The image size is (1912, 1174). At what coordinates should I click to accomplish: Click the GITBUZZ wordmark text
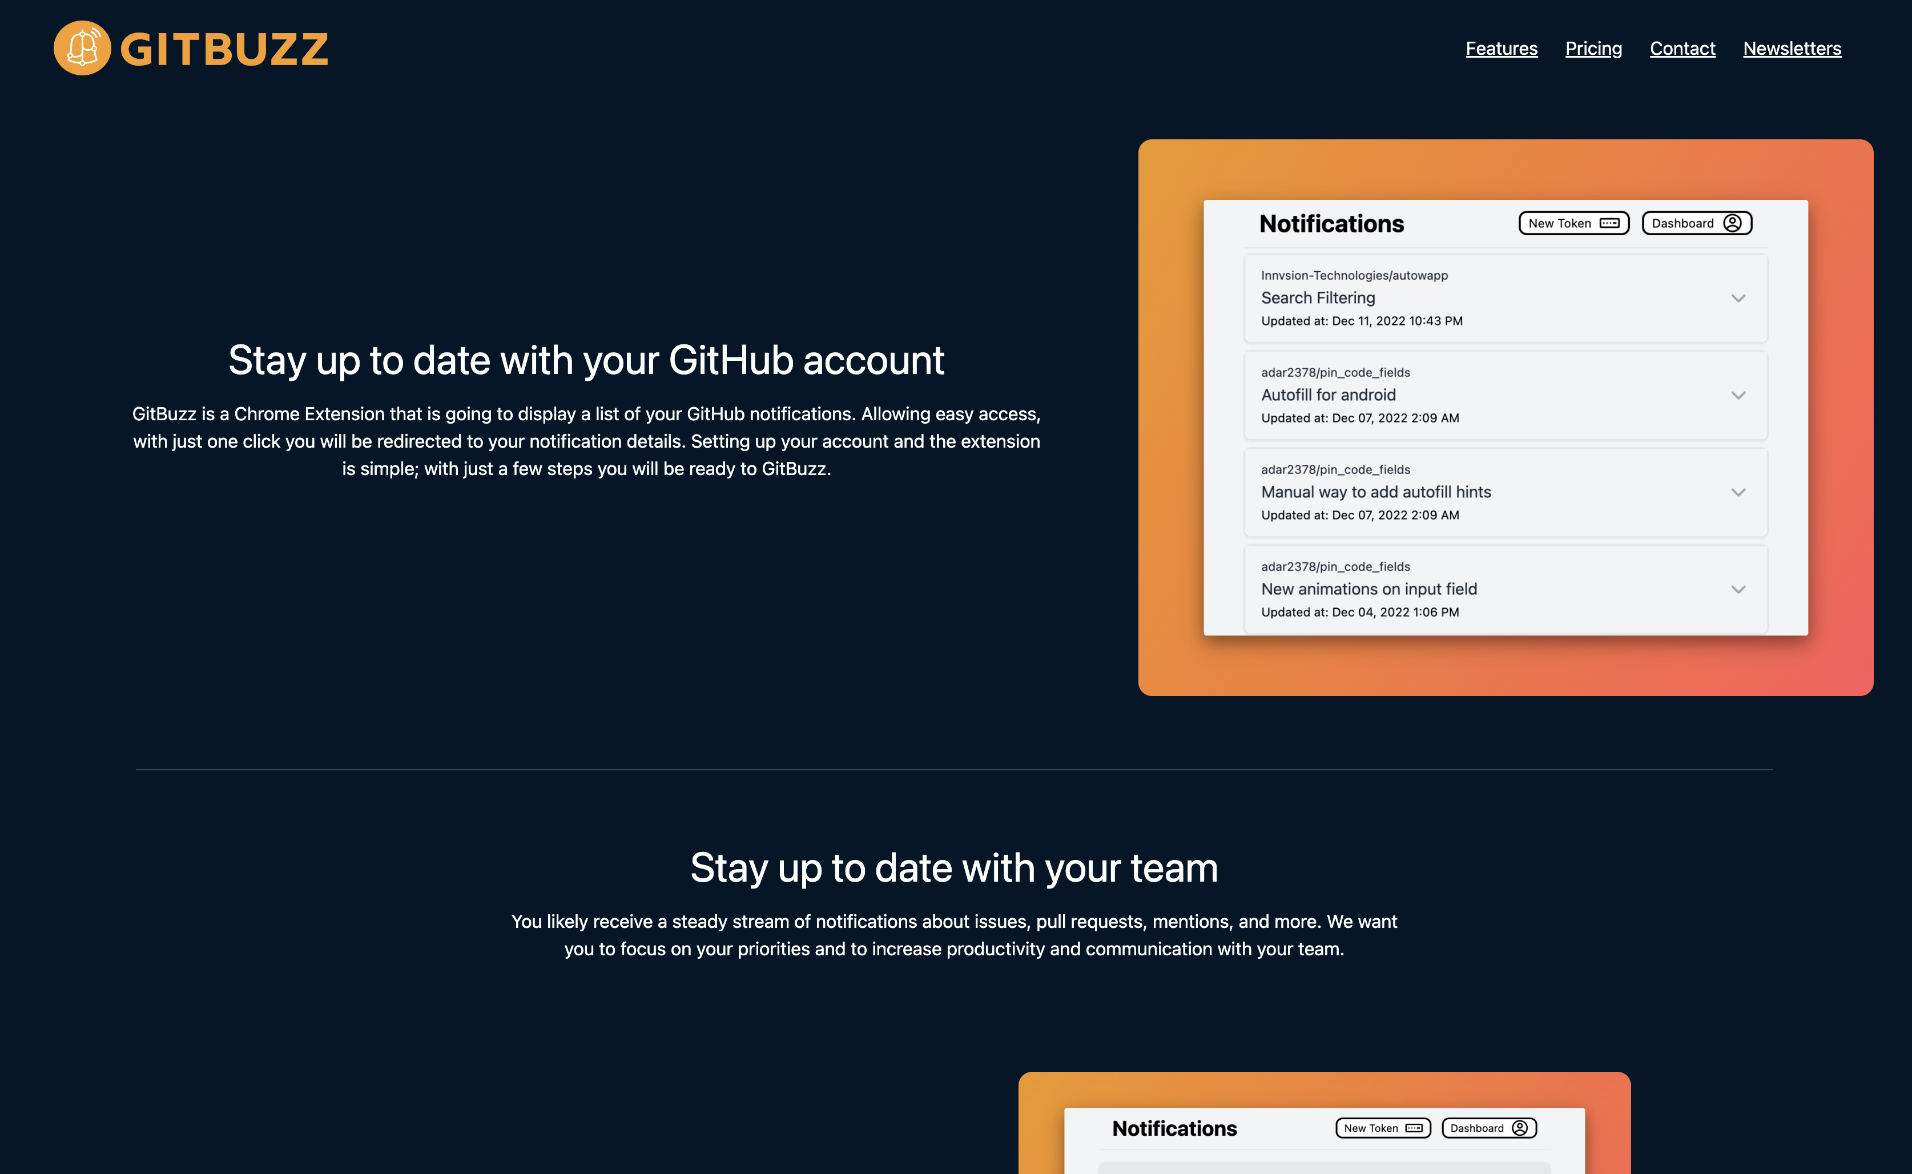tap(224, 50)
